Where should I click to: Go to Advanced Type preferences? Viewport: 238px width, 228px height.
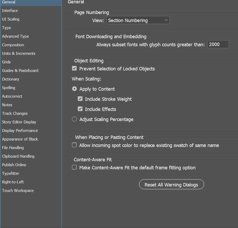tap(15, 36)
